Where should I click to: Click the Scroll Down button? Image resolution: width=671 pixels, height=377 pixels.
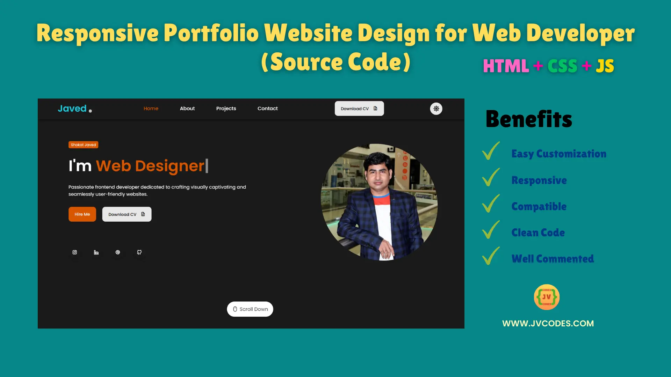(250, 309)
